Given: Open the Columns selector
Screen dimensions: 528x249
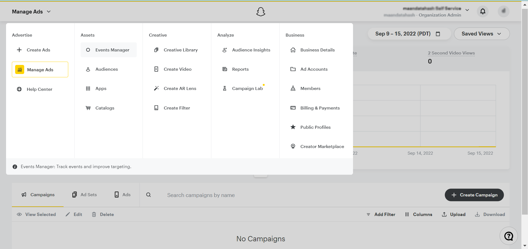Looking at the screenshot, I should [x=418, y=214].
